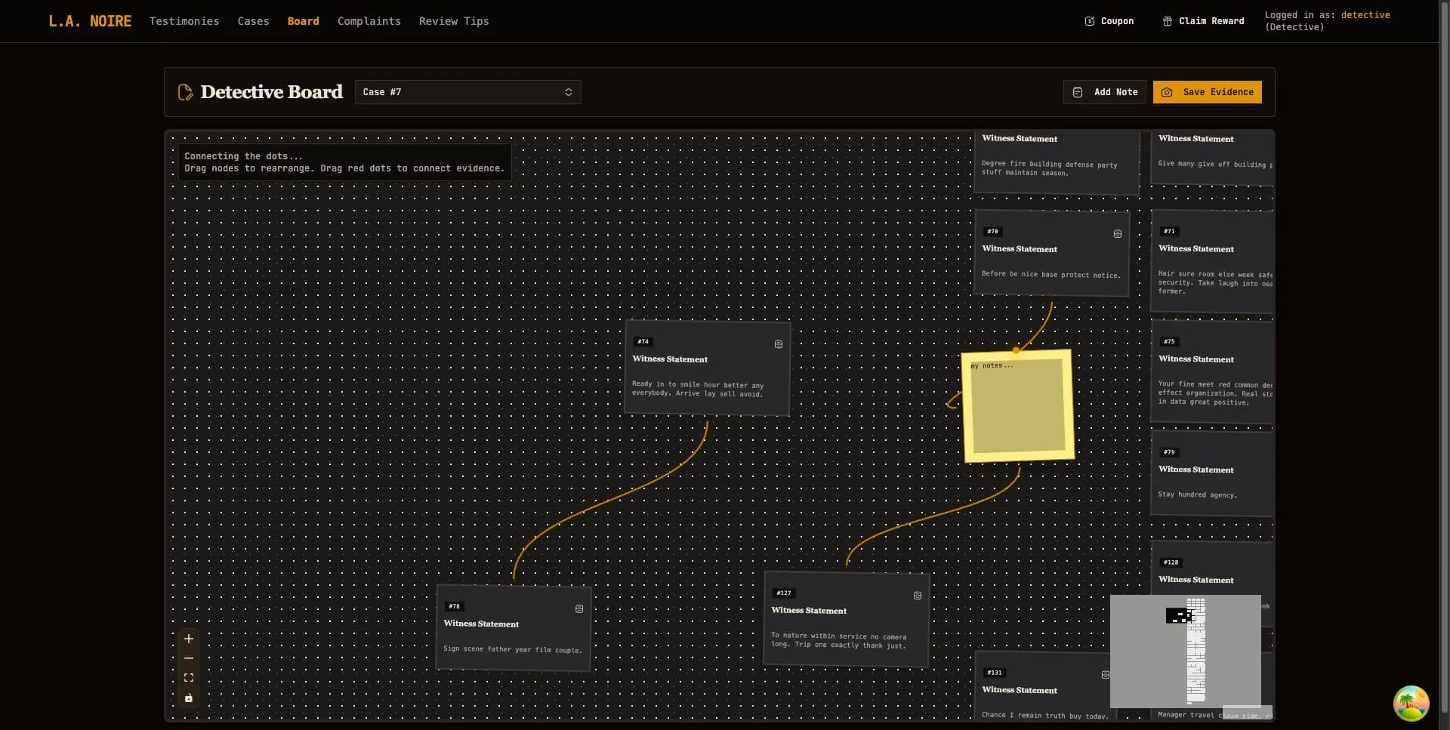
Task: Click the Coupon link
Action: point(1109,21)
